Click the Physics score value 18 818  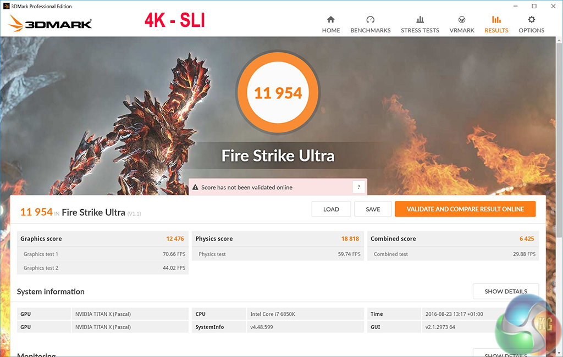tap(350, 238)
